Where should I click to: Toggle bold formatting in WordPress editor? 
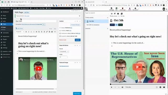(x=26, y=32)
